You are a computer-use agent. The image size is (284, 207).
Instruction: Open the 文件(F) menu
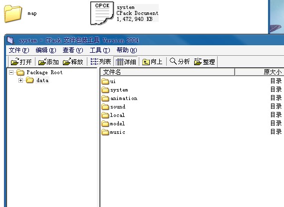(x=19, y=50)
